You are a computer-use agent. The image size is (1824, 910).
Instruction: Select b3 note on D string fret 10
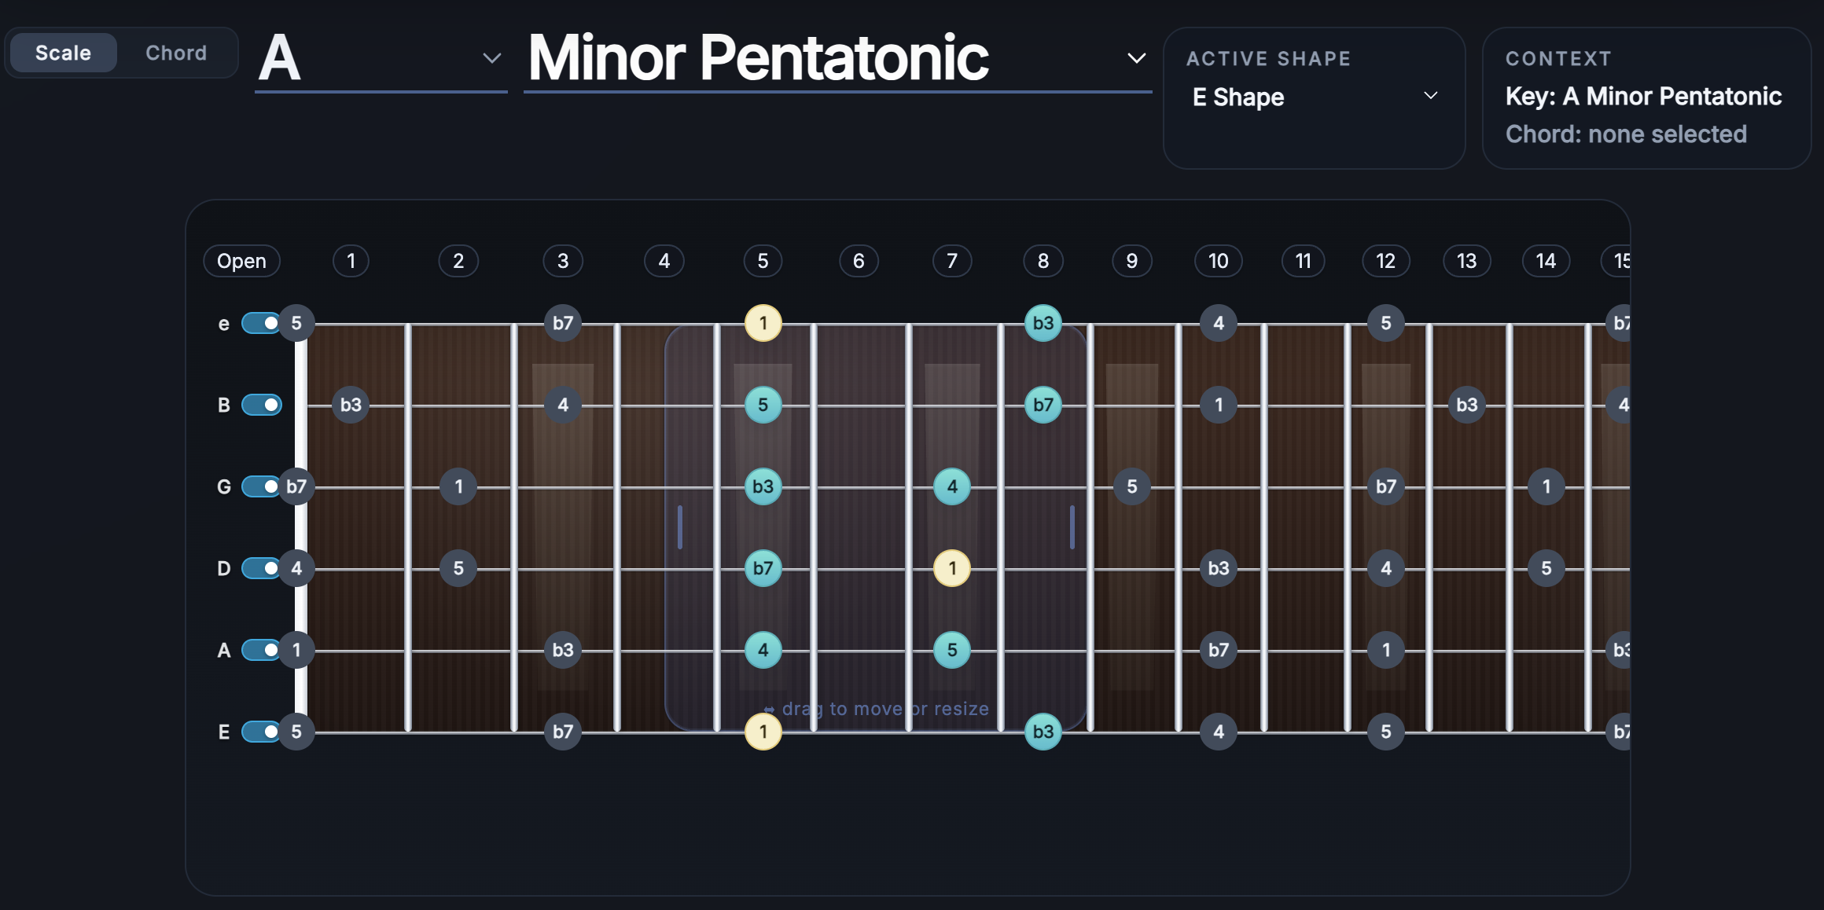coord(1219,568)
